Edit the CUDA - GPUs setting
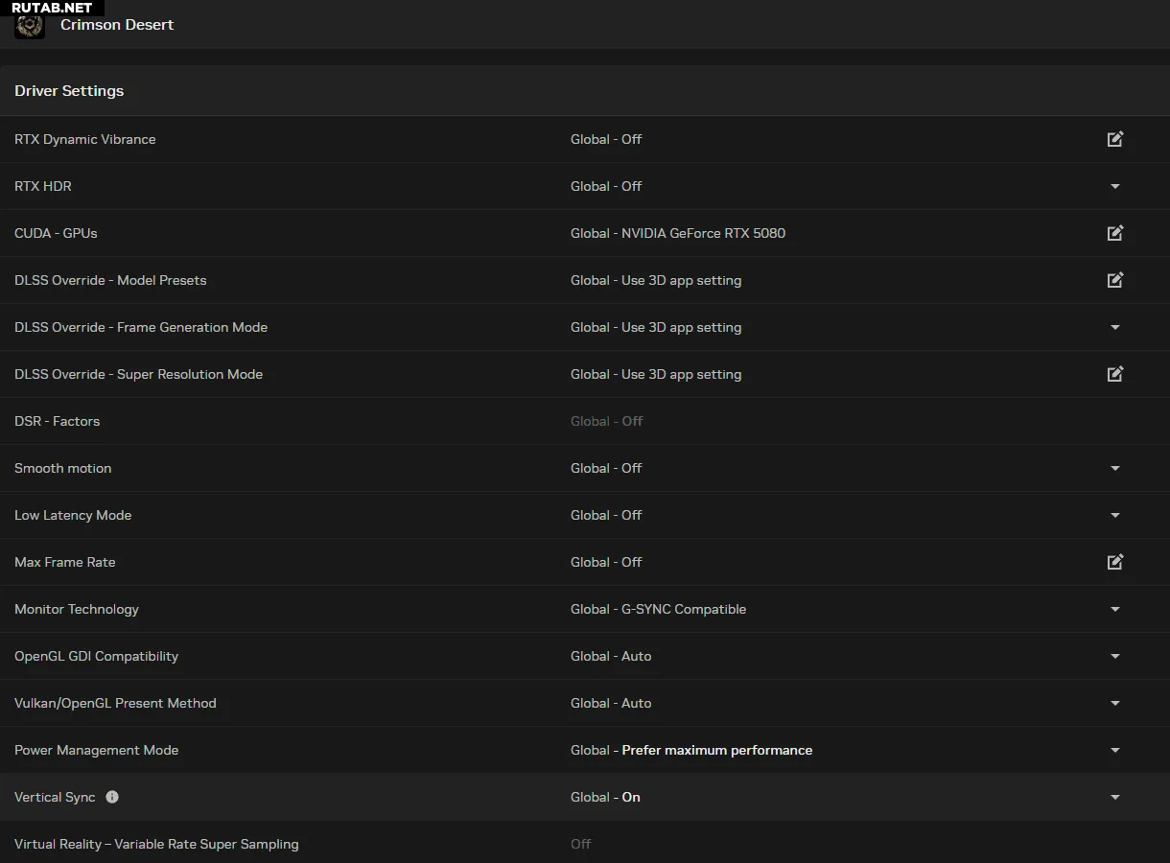 (1114, 233)
